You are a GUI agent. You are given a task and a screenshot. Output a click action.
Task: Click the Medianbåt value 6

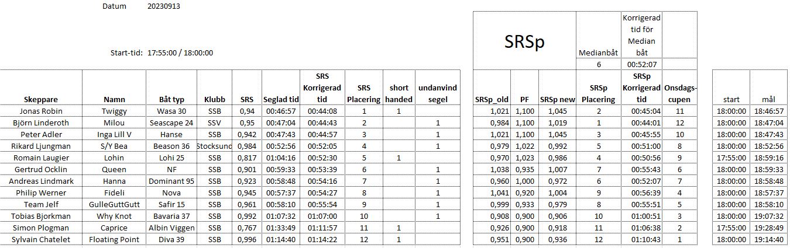599,65
